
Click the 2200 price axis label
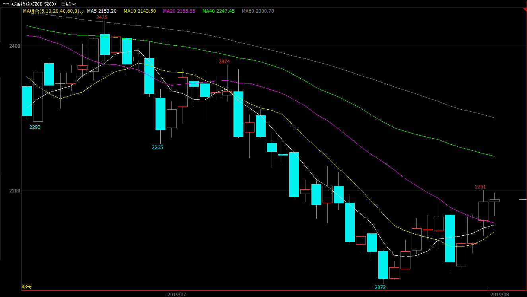15,191
